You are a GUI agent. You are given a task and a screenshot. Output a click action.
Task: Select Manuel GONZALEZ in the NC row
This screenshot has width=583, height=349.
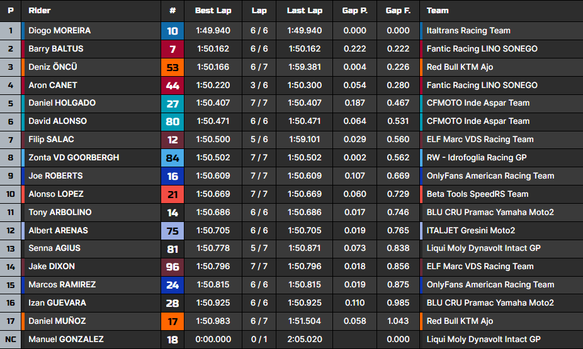[66, 340]
